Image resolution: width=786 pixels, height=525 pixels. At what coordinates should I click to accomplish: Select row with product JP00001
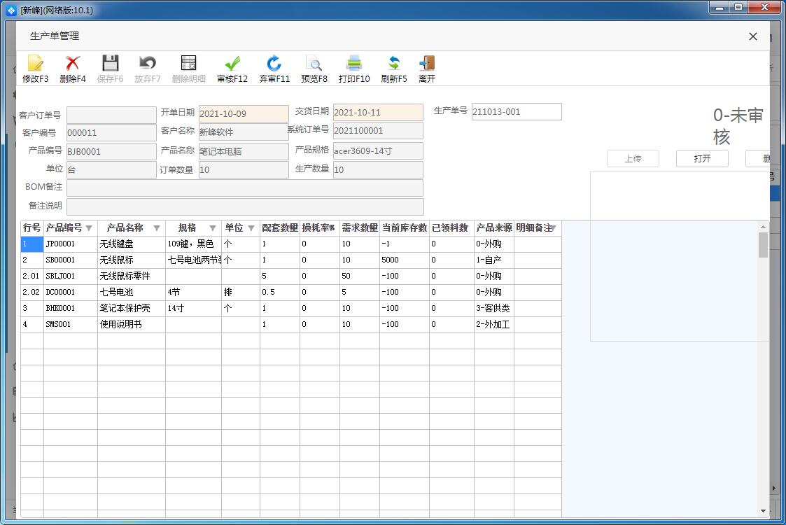[x=290, y=244]
